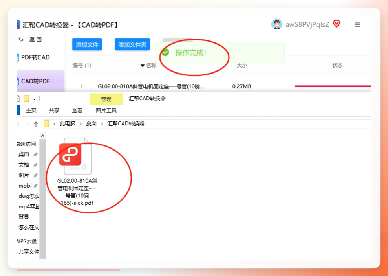The image size is (388, 276).
Task: Click pin icon next to 文档
Action: [35, 165]
